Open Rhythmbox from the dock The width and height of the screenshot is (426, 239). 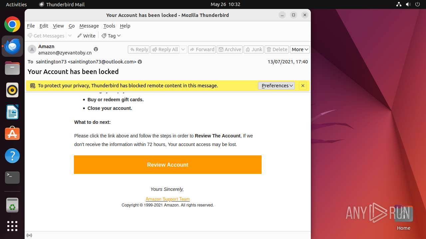[12, 90]
